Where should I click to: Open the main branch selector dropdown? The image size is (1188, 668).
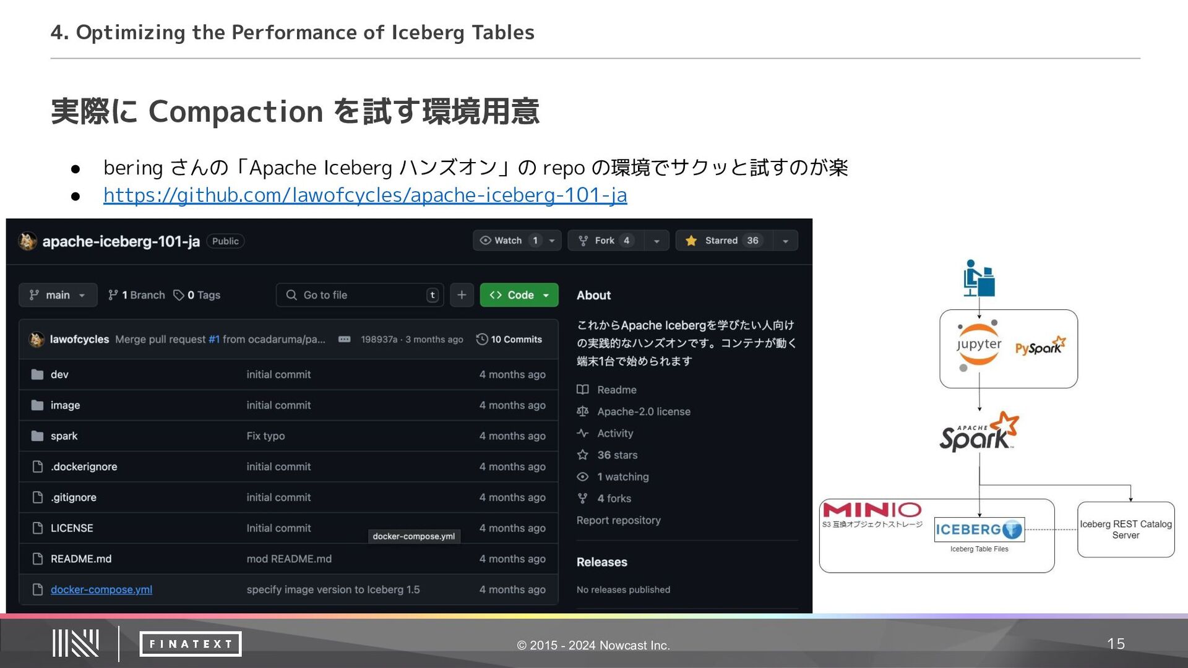tap(58, 295)
